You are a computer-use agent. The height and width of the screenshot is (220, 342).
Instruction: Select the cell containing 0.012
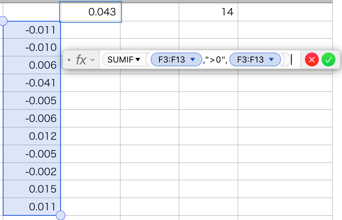pyautogui.click(x=32, y=136)
